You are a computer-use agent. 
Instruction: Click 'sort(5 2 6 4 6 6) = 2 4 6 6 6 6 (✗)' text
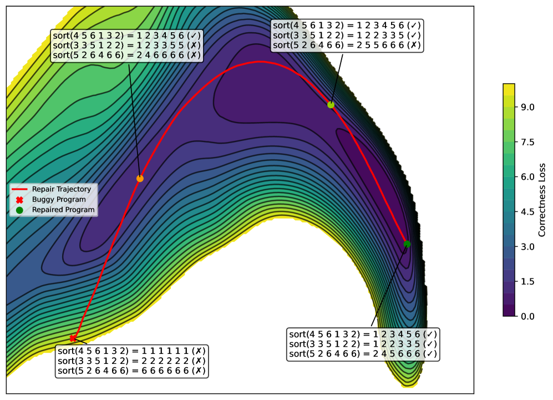click(x=127, y=55)
